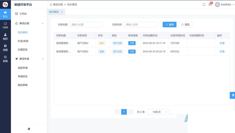
Task: Select 办理历史 in the side menu
Action: pos(23,50)
